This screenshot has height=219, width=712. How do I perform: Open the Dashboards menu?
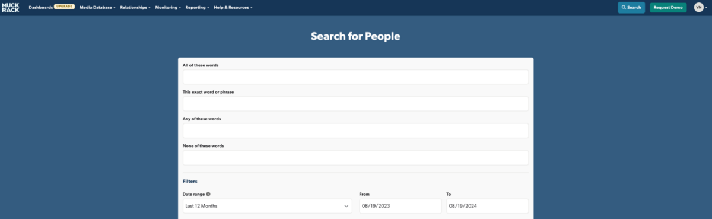point(40,7)
